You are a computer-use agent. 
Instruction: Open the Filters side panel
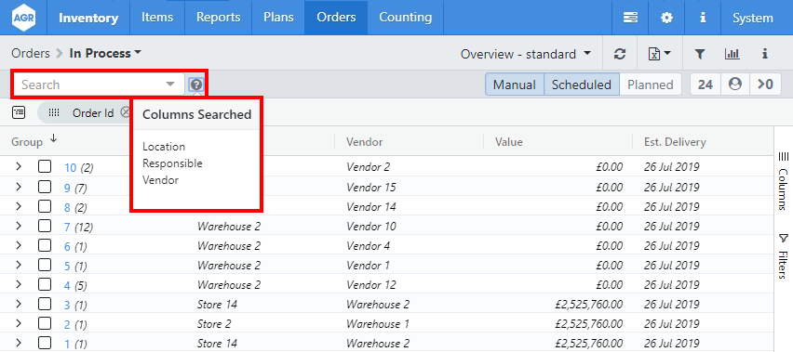click(x=783, y=256)
